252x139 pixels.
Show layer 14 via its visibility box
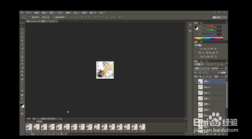(x=195, y=99)
